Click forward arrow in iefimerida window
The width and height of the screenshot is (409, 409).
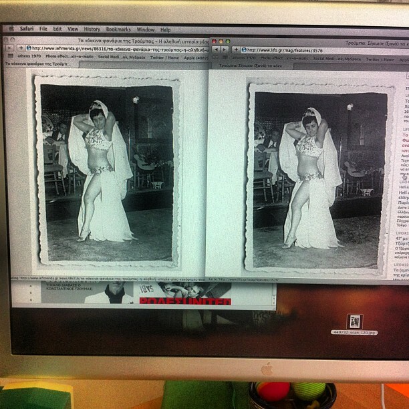pyautogui.click(x=9, y=47)
